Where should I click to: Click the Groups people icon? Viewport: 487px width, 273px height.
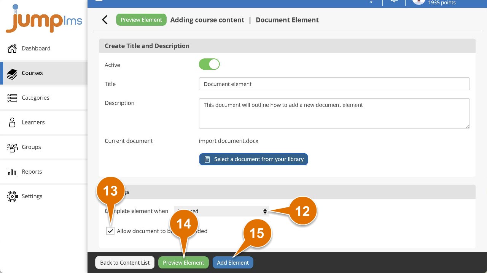(x=12, y=147)
